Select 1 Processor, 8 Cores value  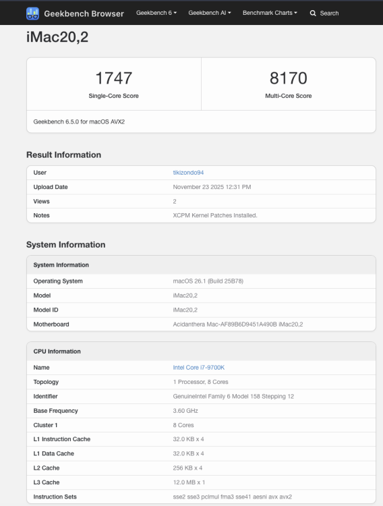(x=201, y=382)
